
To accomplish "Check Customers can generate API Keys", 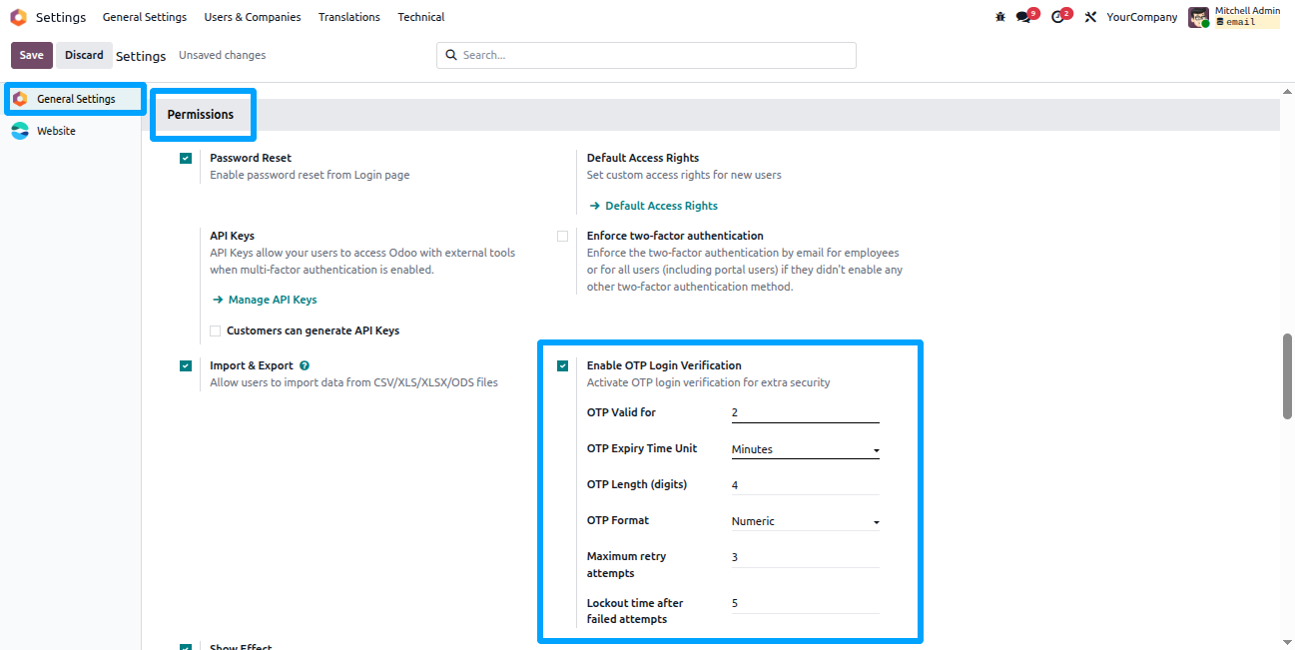I will (x=215, y=330).
